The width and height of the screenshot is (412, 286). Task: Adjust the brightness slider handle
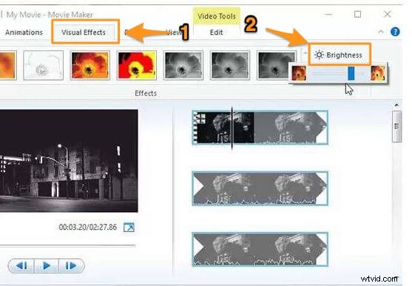tap(351, 73)
